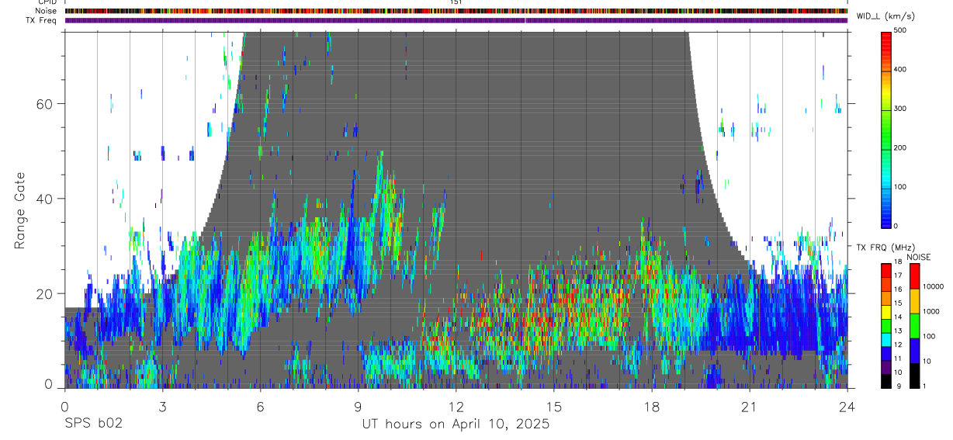Screen dimensions: 953x440
Task: Click the 18 label on TX FRQ legend
Action: tap(897, 262)
